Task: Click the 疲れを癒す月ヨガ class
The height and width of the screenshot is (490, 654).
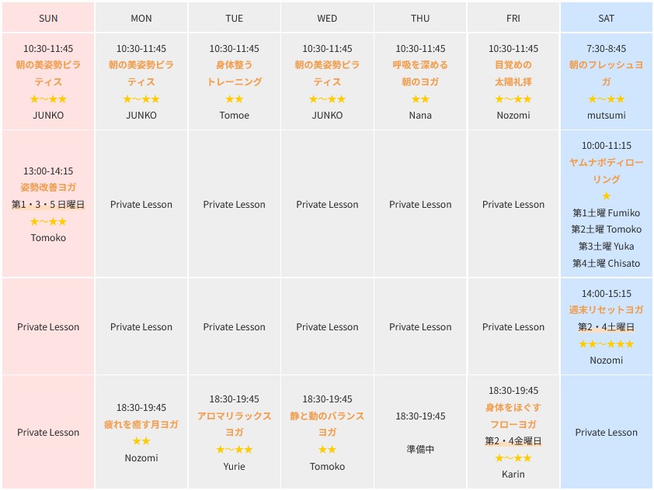Action: (141, 424)
